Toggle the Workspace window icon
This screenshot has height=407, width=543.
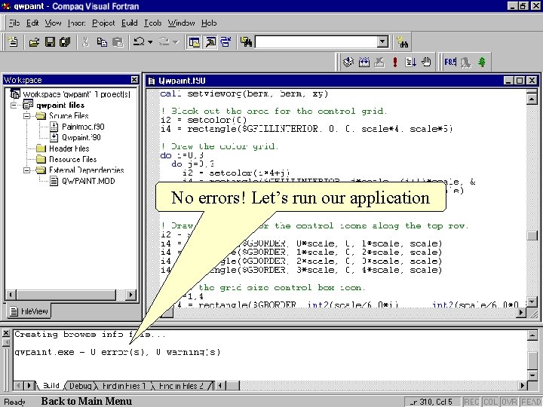195,42
